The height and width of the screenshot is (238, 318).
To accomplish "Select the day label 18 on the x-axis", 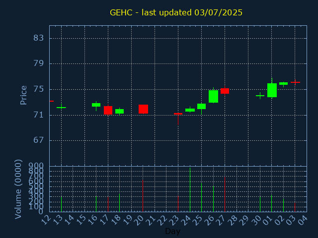I will [116, 220].
